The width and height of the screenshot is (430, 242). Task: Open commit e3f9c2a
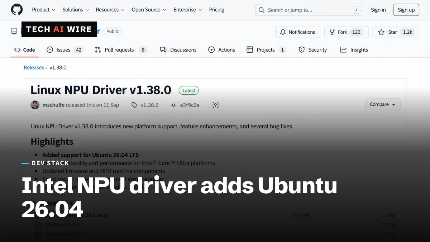click(x=185, y=105)
